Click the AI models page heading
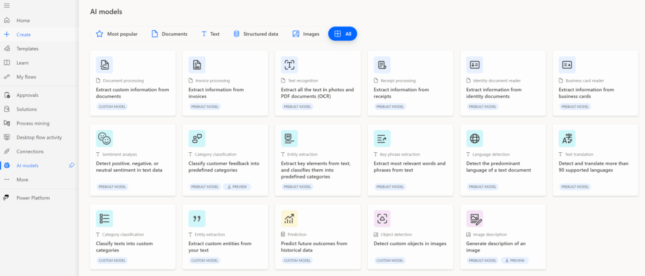Viewport: 645px width, 276px height. (x=106, y=12)
